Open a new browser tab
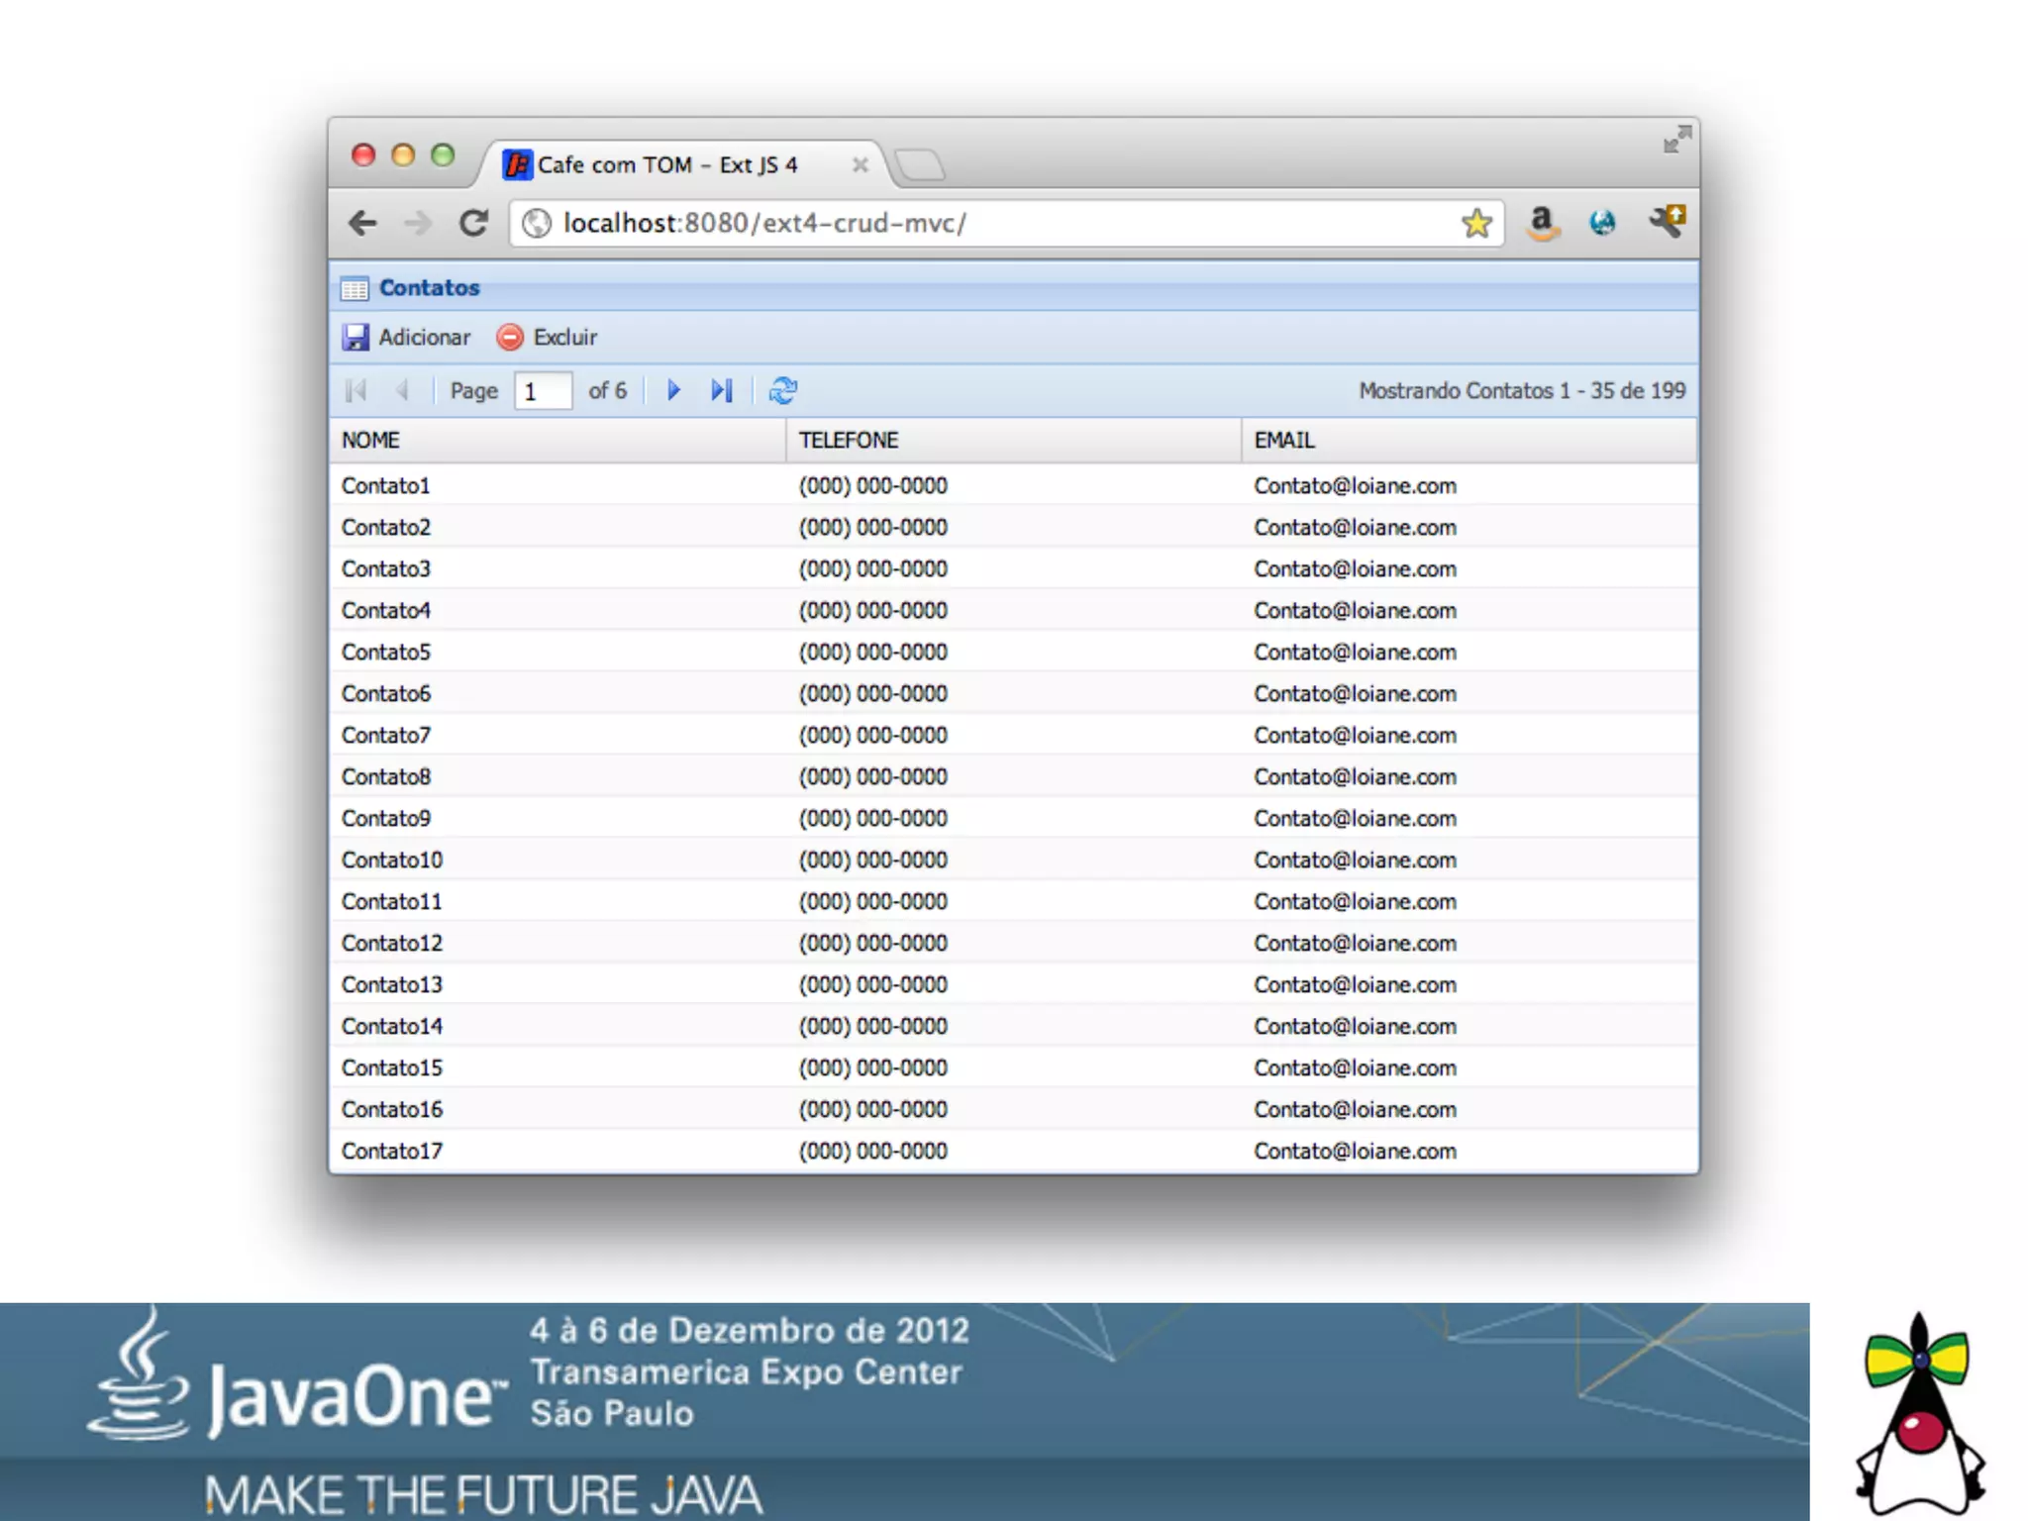The height and width of the screenshot is (1521, 2028). [920, 164]
